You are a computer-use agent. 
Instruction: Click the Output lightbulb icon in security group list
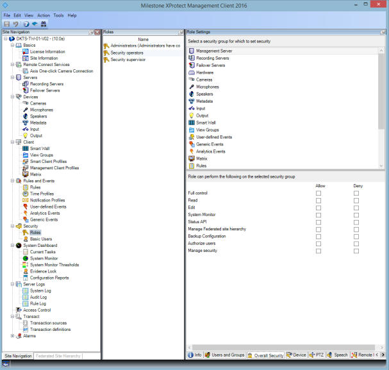pos(191,115)
